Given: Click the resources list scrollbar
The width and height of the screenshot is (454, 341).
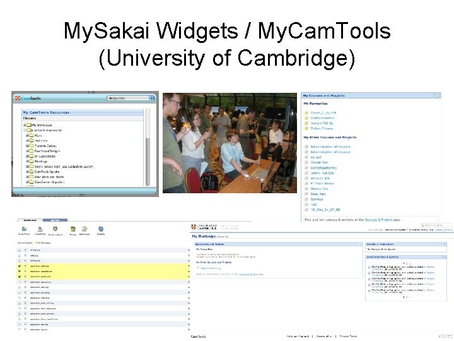Looking at the screenshot, I should point(148,147).
